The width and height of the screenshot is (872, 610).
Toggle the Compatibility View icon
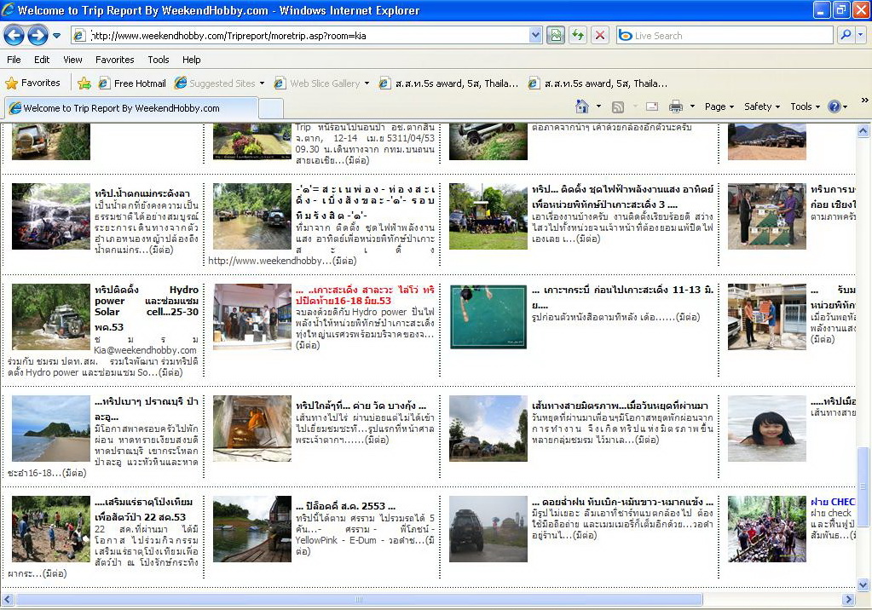click(x=556, y=35)
